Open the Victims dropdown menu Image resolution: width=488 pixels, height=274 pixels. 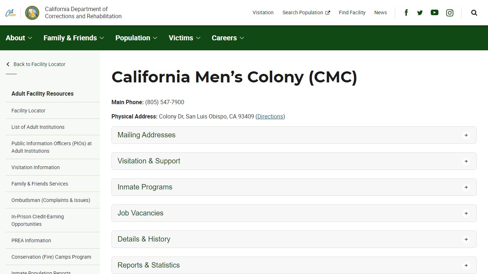[x=184, y=38]
